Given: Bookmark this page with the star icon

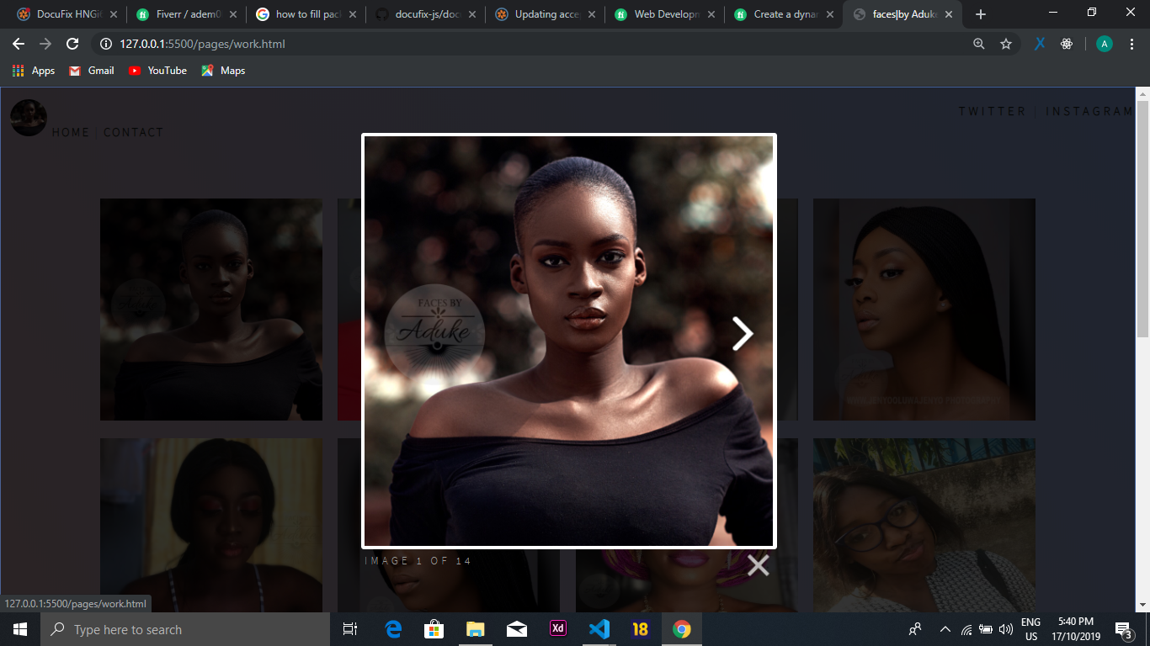Looking at the screenshot, I should pyautogui.click(x=1006, y=43).
